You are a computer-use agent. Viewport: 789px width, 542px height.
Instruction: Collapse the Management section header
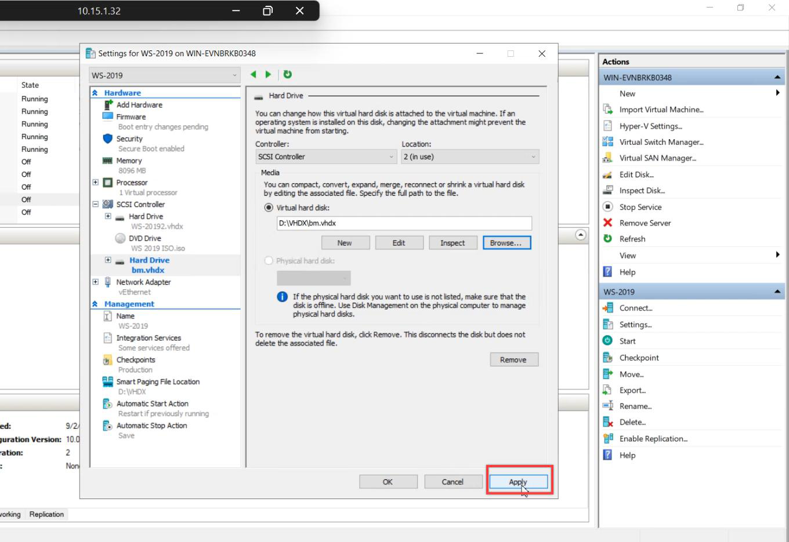95,304
